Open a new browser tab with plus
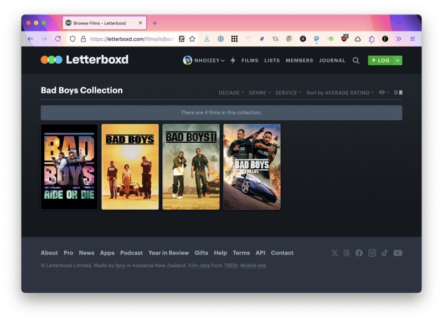443x321 pixels. 154,23
